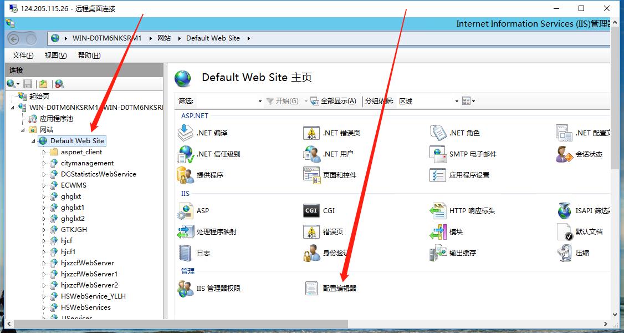Select the HSWebService_YLLH tree item
Viewport: 624px width, 333px height.
[x=93, y=296]
